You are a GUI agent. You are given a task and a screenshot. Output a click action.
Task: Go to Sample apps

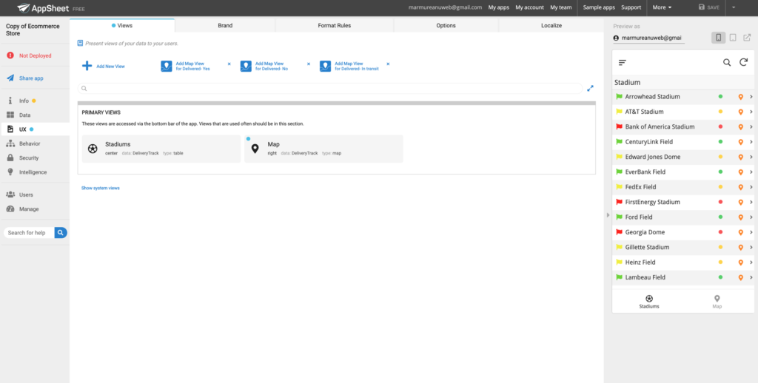(599, 7)
